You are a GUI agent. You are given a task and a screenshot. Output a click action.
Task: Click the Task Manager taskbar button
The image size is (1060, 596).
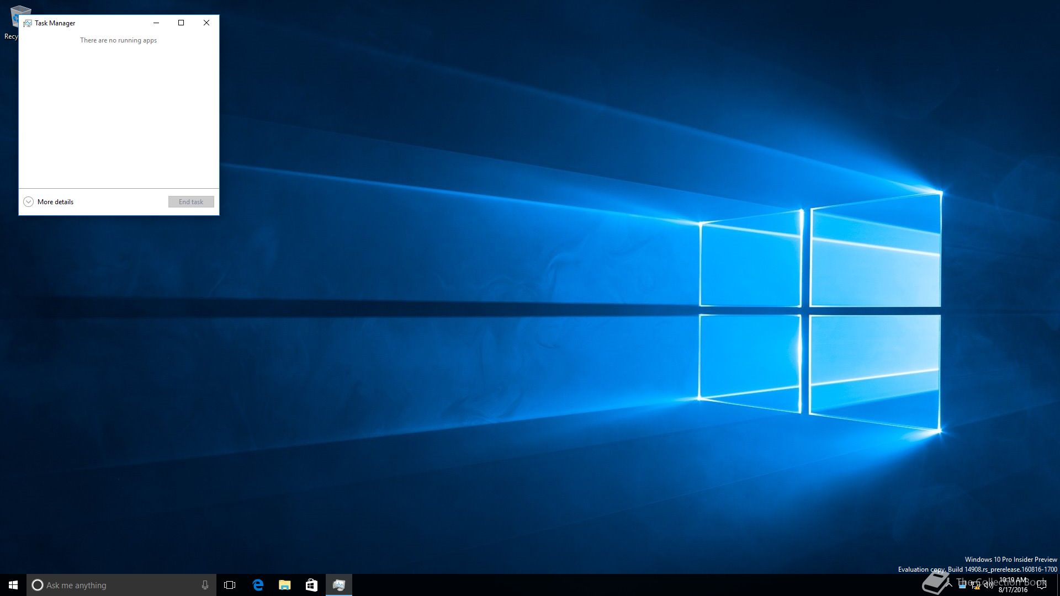click(x=338, y=585)
